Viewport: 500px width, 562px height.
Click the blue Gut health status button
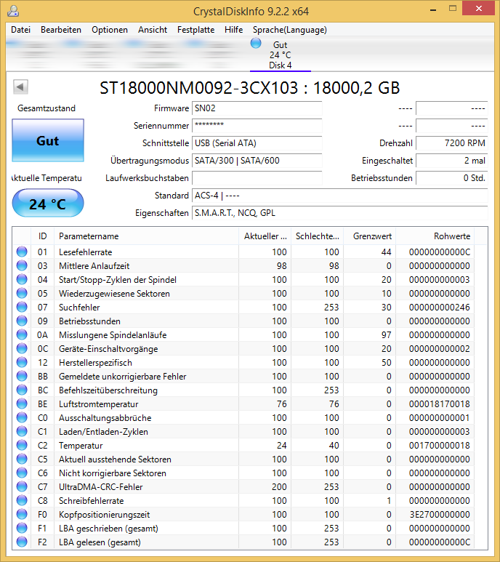pyautogui.click(x=48, y=140)
